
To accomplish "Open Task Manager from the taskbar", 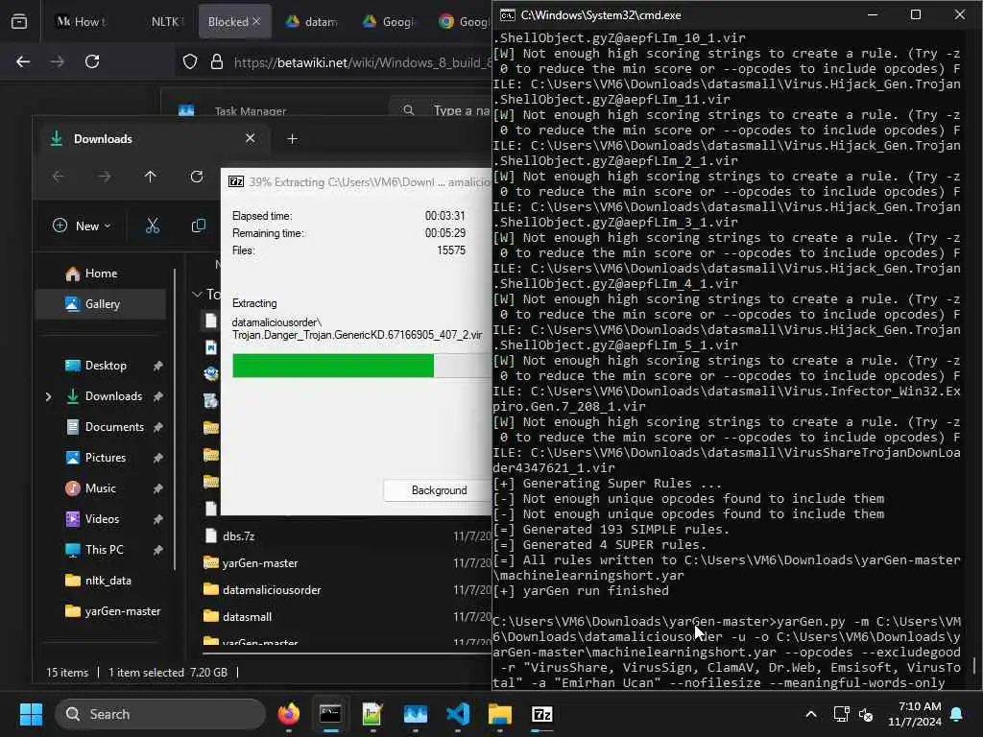I will coord(415,714).
